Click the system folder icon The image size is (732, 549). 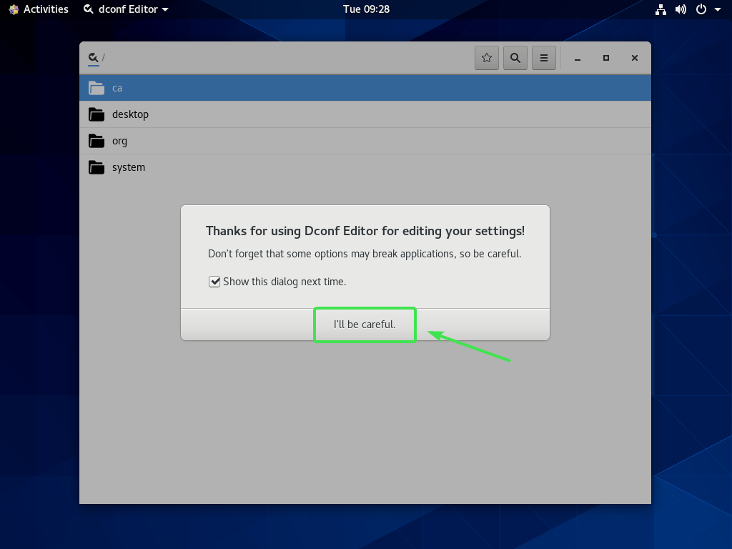97,167
